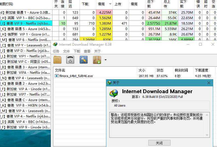Click the small icon in the 关于 dialog title
Screen dimensions: 217x147
point(109,83)
